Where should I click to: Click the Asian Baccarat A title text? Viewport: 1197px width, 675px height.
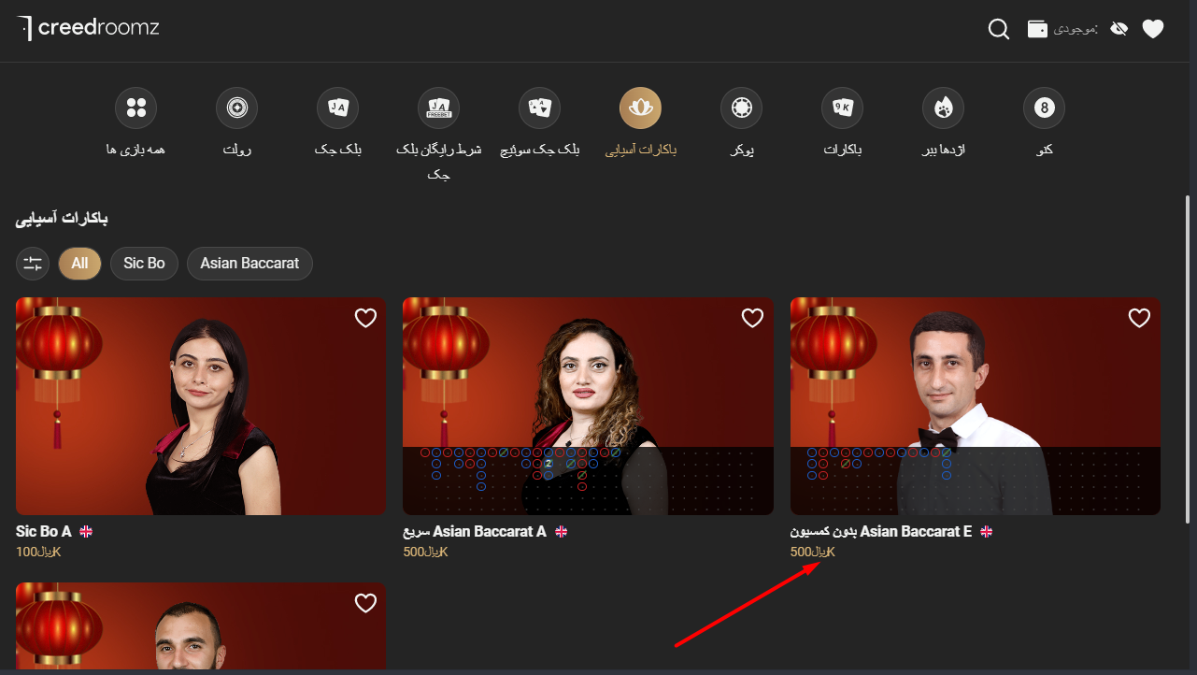(x=475, y=532)
